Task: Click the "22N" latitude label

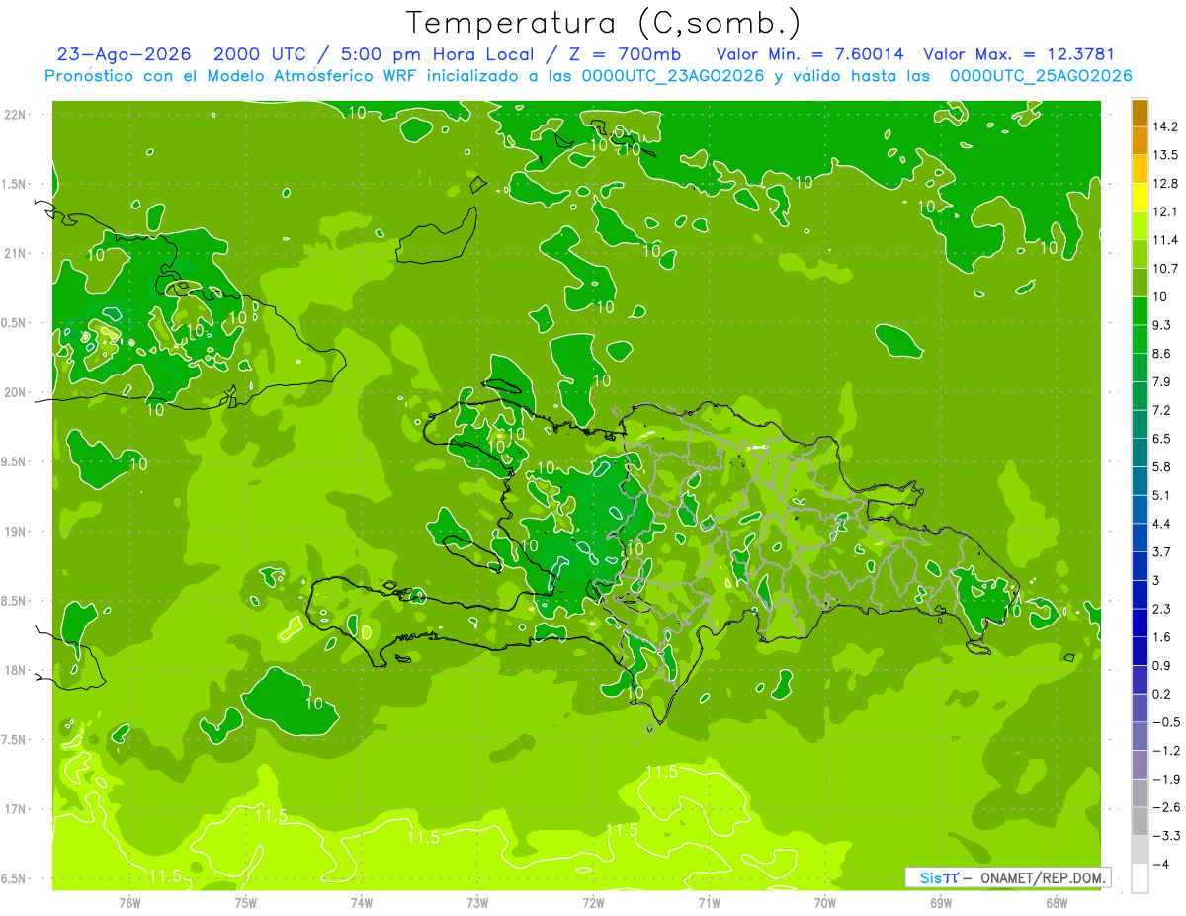Action: pos(14,115)
